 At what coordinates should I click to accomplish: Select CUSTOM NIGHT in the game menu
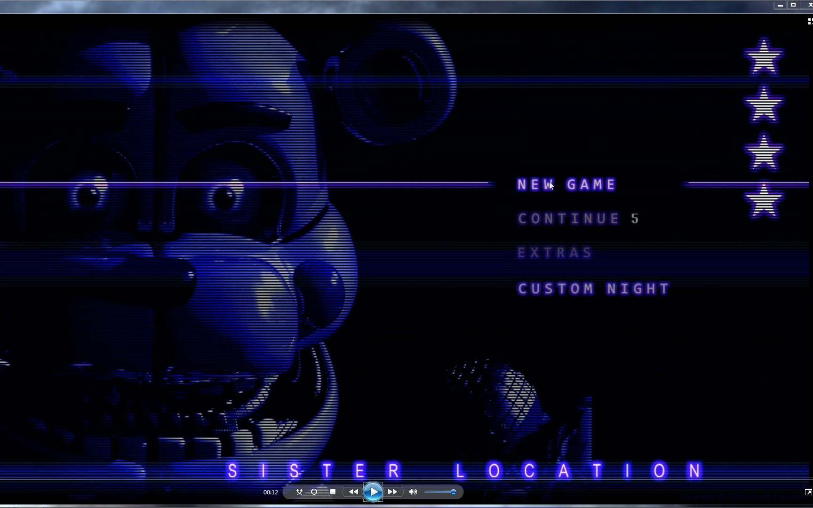(x=593, y=288)
